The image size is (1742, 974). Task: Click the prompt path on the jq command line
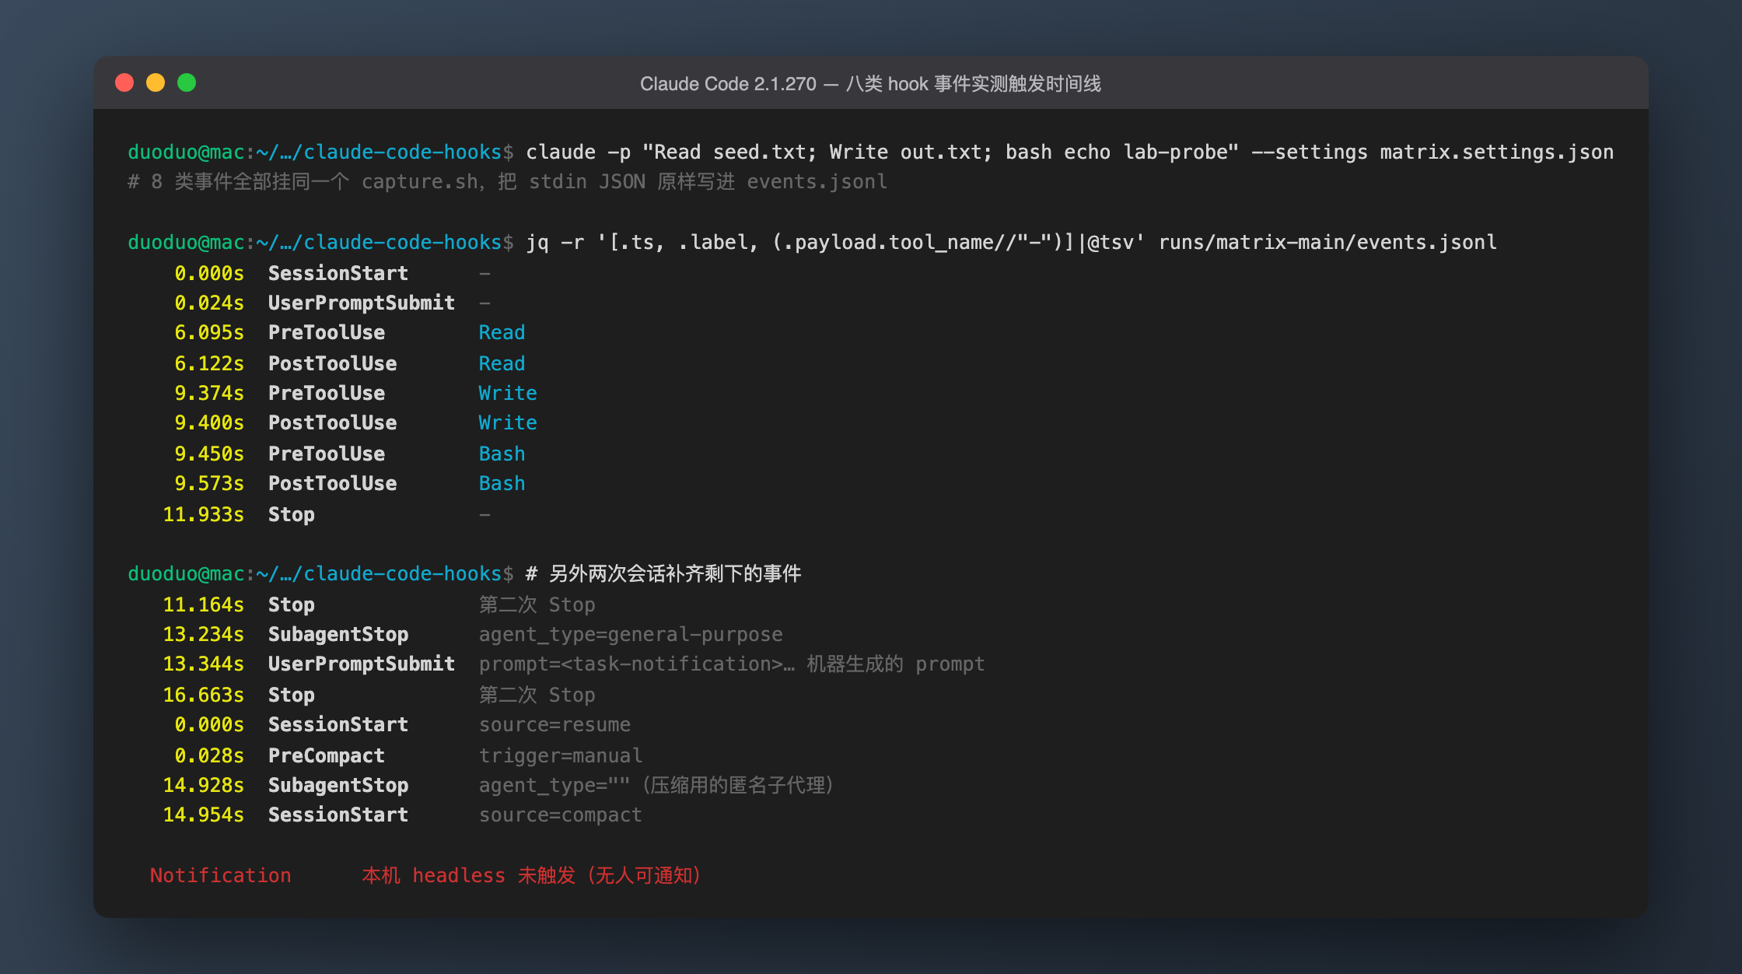coord(379,242)
